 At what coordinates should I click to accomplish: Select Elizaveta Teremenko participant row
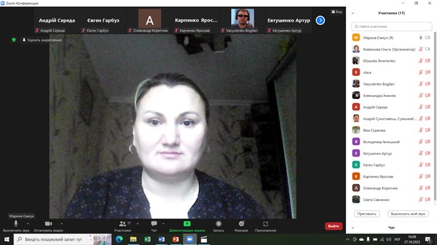point(391,60)
